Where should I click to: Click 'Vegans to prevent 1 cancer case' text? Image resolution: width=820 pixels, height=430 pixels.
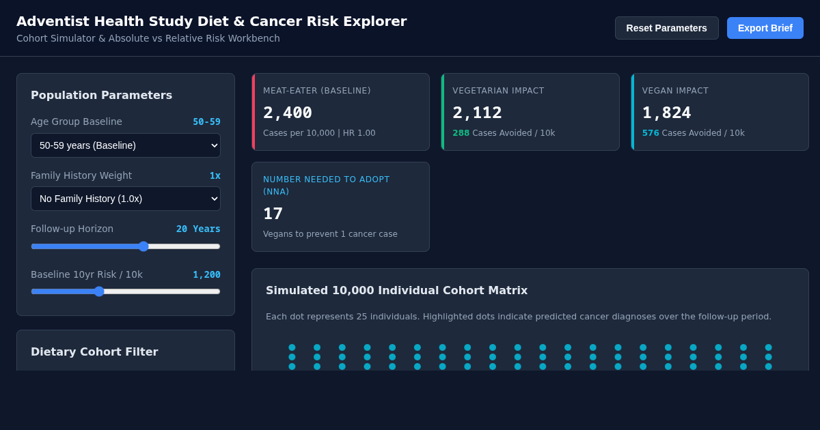pyautogui.click(x=330, y=234)
